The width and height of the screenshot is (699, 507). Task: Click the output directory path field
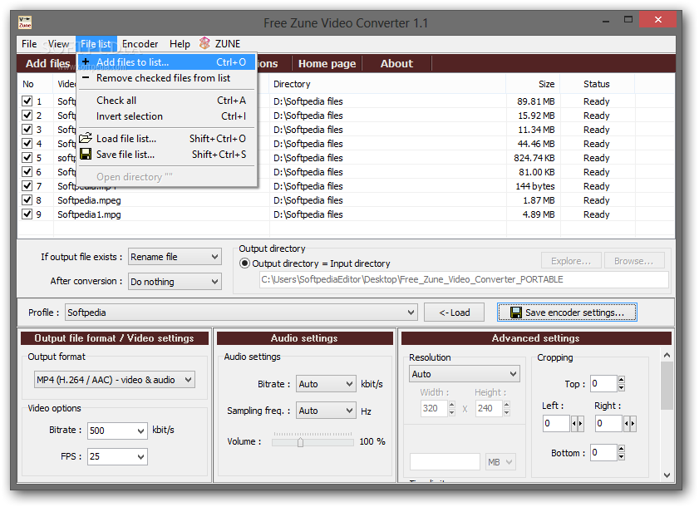pos(464,279)
